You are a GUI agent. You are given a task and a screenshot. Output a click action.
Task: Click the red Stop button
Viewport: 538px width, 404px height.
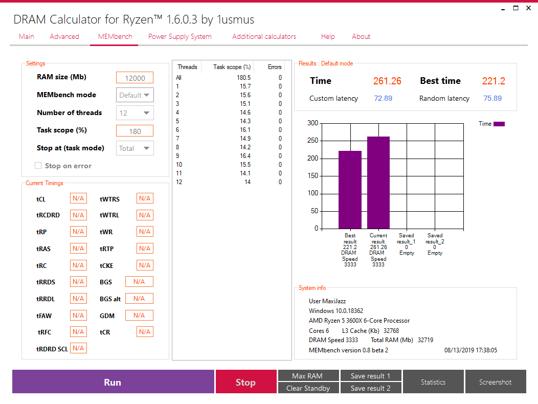(x=246, y=381)
